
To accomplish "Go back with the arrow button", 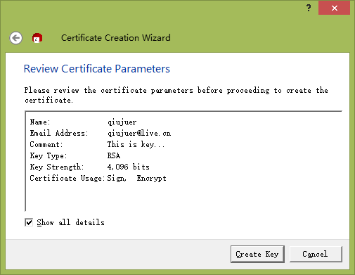I will click(16, 38).
